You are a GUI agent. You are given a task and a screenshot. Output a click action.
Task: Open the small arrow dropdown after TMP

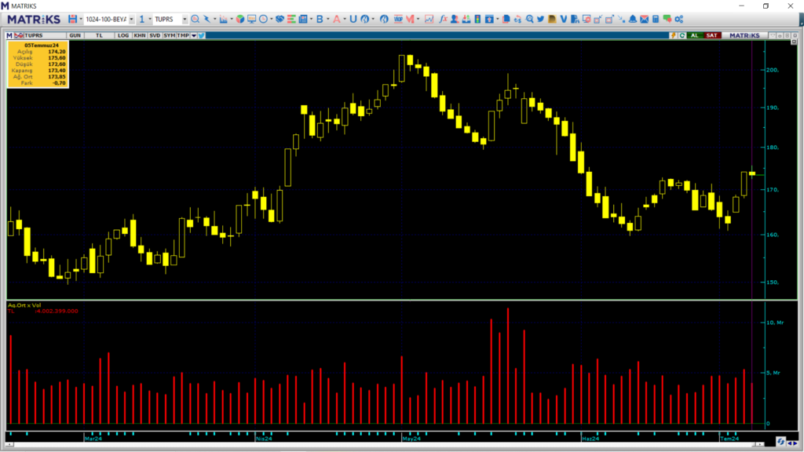tap(194, 35)
